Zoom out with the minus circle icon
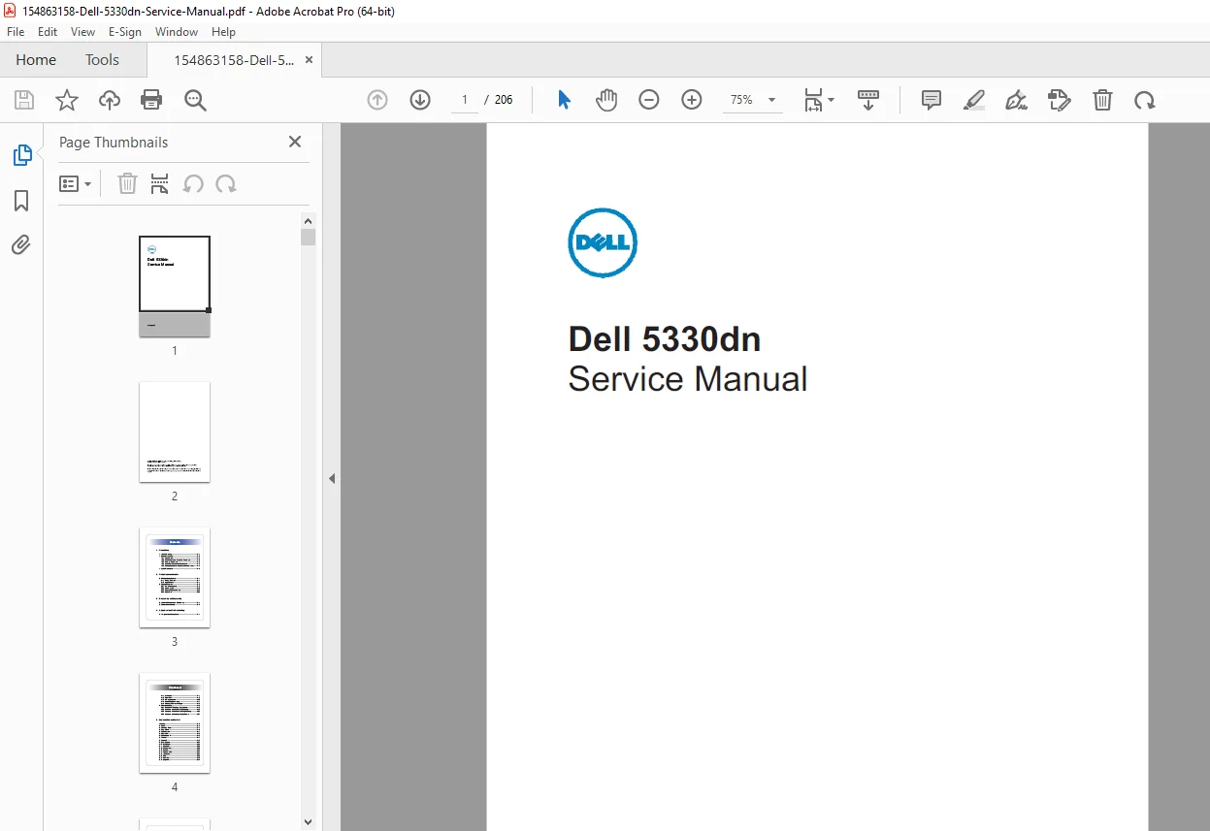 pyautogui.click(x=649, y=100)
